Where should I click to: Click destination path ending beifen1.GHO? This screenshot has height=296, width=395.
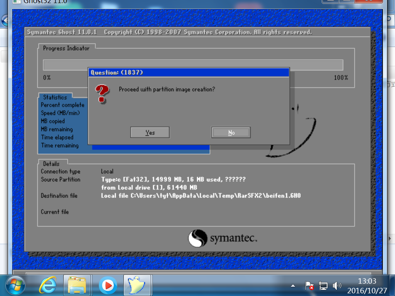tap(201, 195)
